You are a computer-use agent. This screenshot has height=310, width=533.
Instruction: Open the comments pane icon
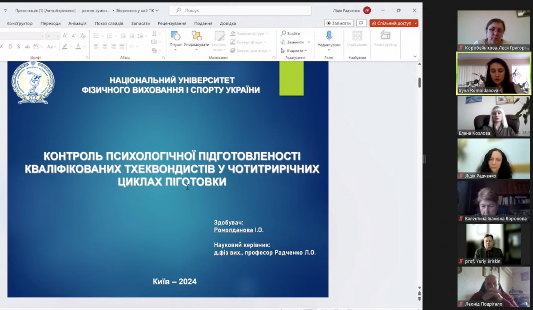[362, 23]
